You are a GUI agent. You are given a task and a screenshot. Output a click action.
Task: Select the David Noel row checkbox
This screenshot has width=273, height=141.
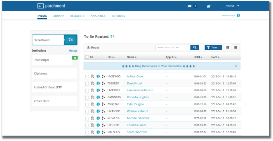click(87, 84)
